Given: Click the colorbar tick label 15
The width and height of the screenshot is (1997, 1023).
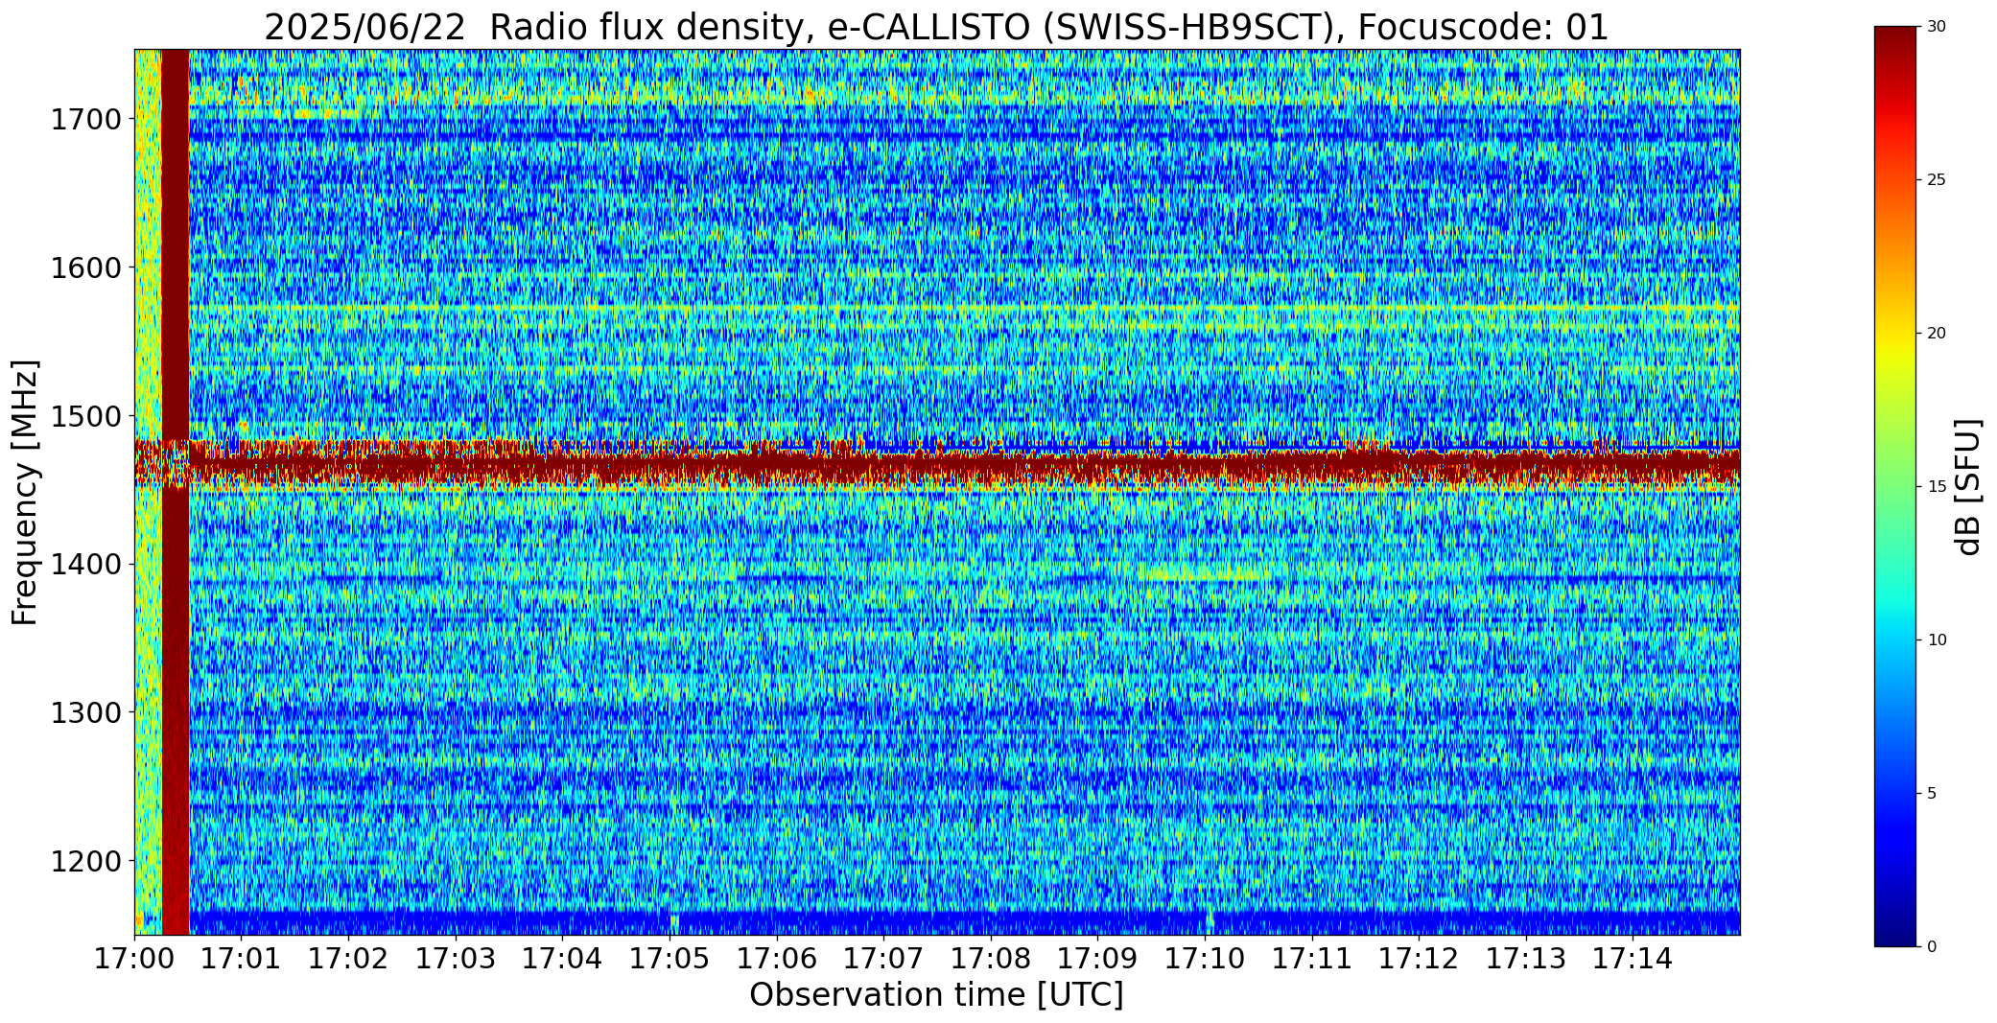Looking at the screenshot, I should coord(1937,487).
